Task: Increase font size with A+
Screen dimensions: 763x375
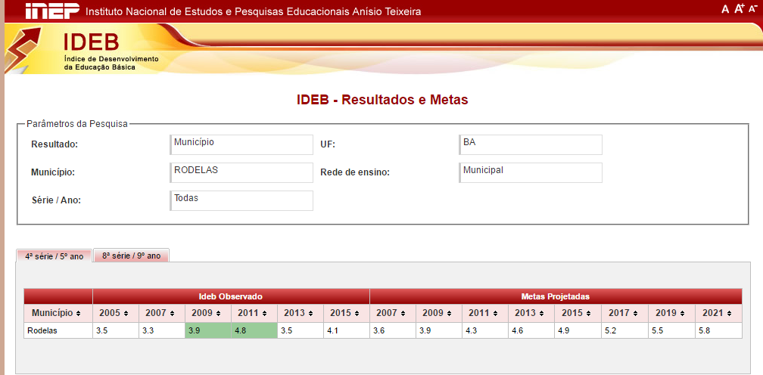Action: 740,8
